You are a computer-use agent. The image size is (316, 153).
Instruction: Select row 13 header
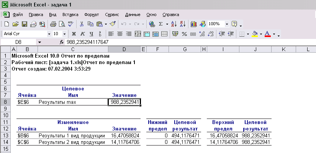click(5, 136)
